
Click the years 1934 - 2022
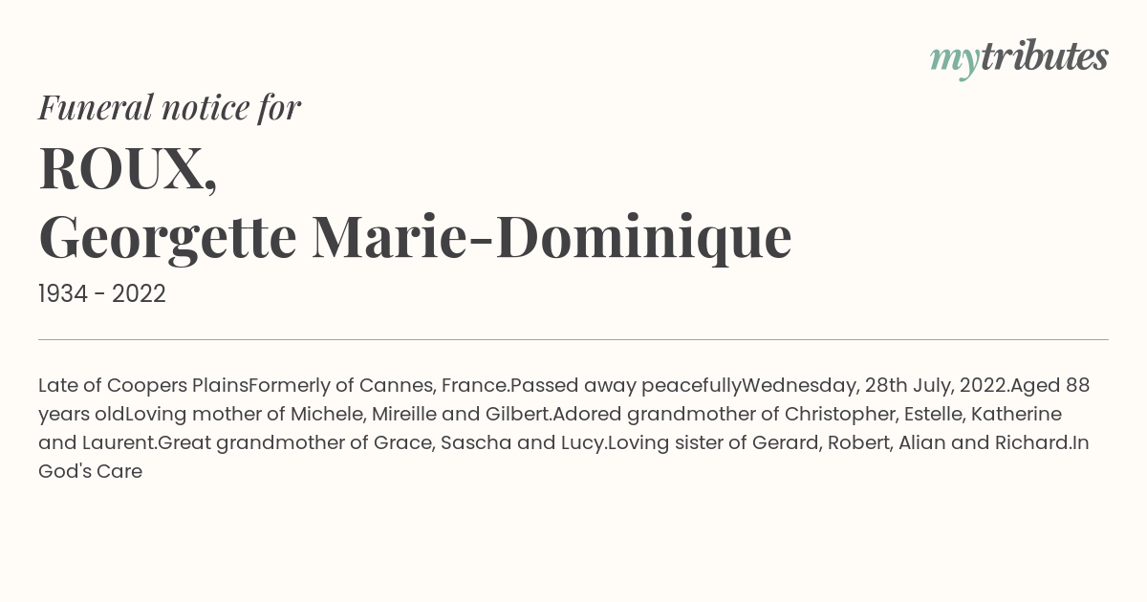click(102, 294)
